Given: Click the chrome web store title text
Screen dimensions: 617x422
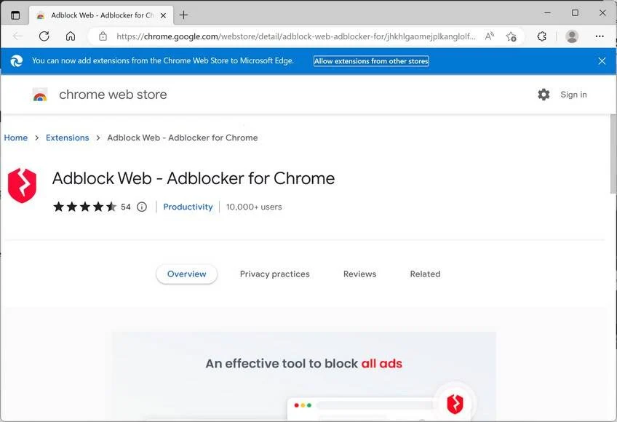Looking at the screenshot, I should pos(113,95).
